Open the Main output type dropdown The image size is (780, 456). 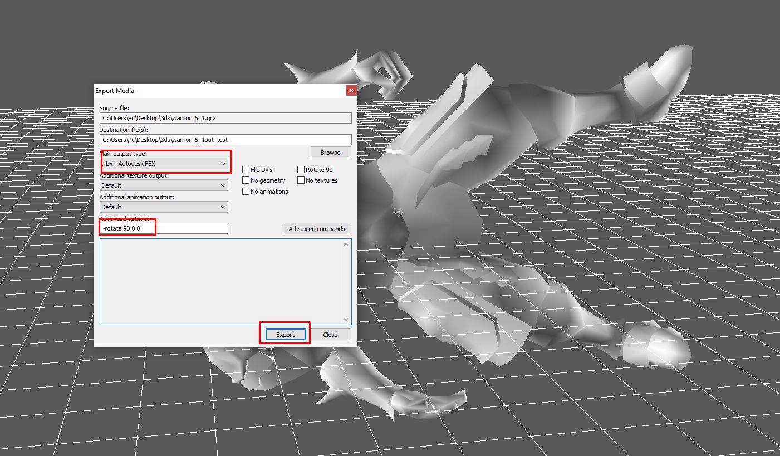(x=164, y=164)
